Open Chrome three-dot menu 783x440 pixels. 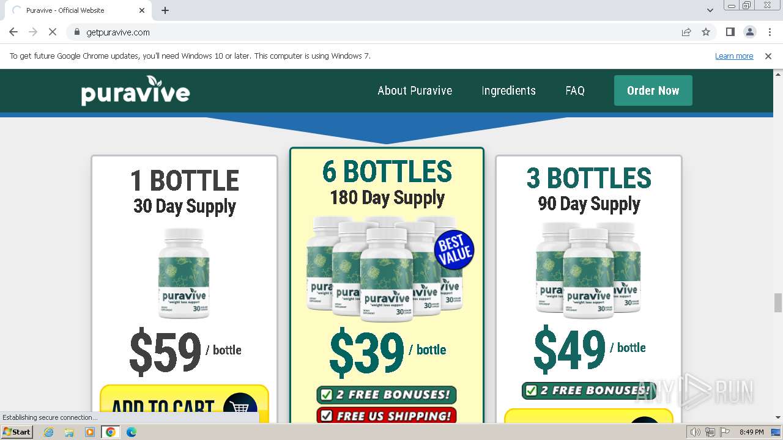(770, 32)
